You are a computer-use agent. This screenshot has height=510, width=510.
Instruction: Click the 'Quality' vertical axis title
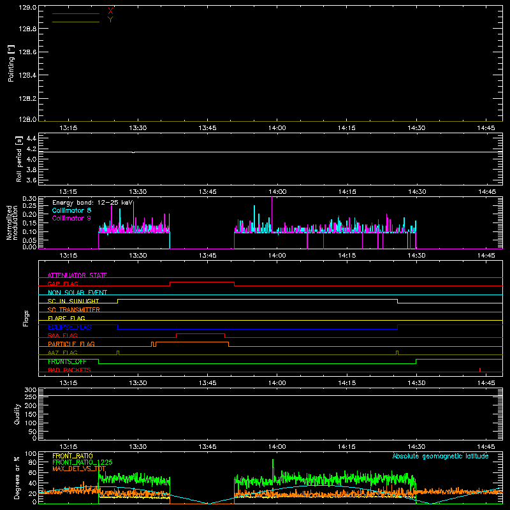coord(17,414)
